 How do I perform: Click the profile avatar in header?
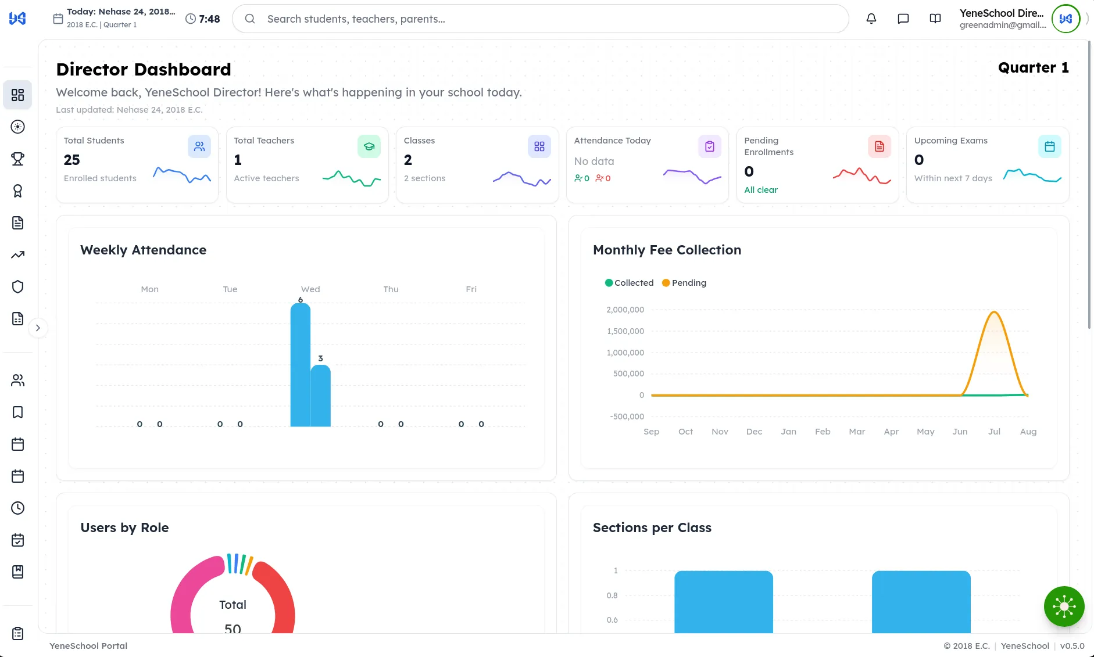(1066, 19)
